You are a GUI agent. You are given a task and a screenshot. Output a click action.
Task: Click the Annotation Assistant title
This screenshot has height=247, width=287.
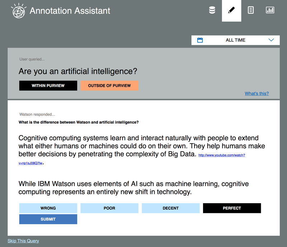tap(70, 11)
